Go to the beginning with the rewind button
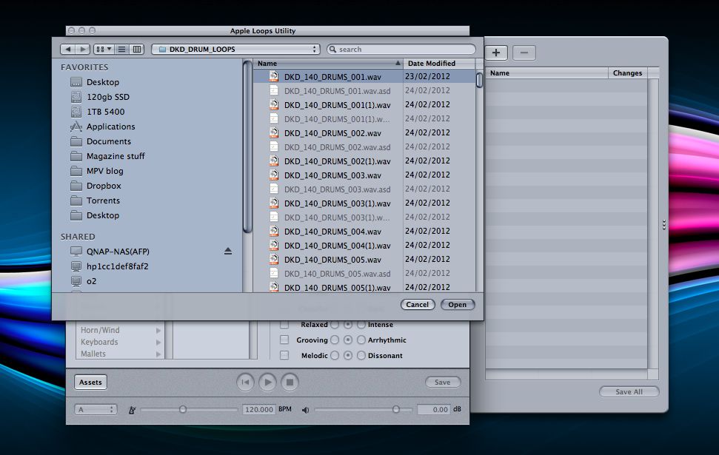The width and height of the screenshot is (719, 455). click(x=245, y=382)
